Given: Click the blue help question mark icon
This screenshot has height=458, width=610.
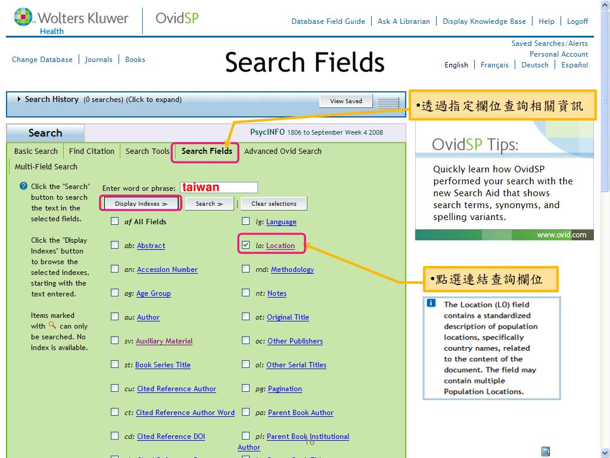Looking at the screenshot, I should 23,186.
